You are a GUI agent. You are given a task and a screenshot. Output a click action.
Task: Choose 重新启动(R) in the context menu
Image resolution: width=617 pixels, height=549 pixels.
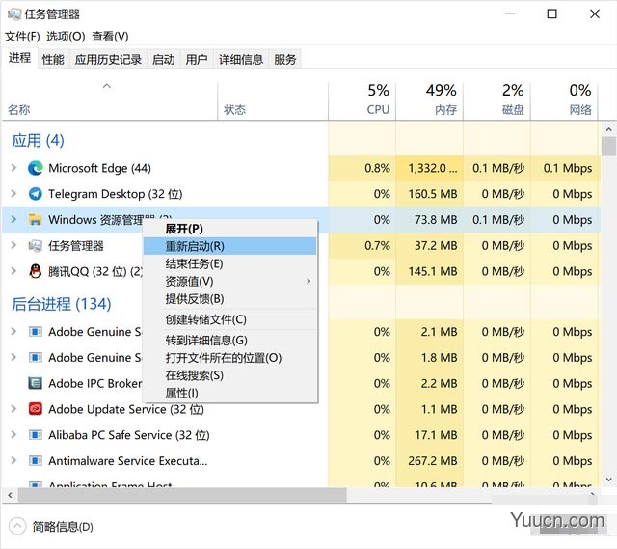point(229,246)
